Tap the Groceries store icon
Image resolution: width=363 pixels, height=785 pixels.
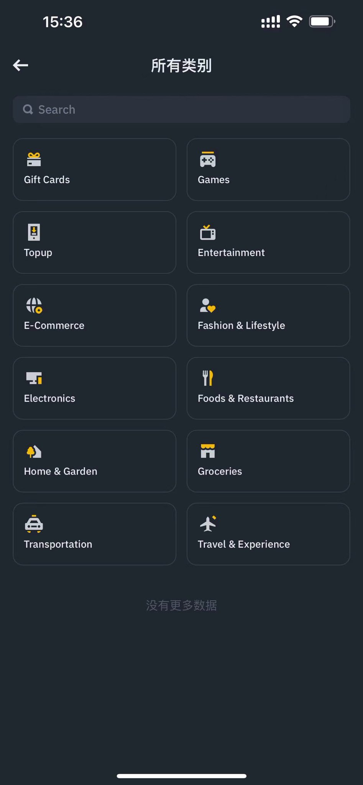point(208,451)
